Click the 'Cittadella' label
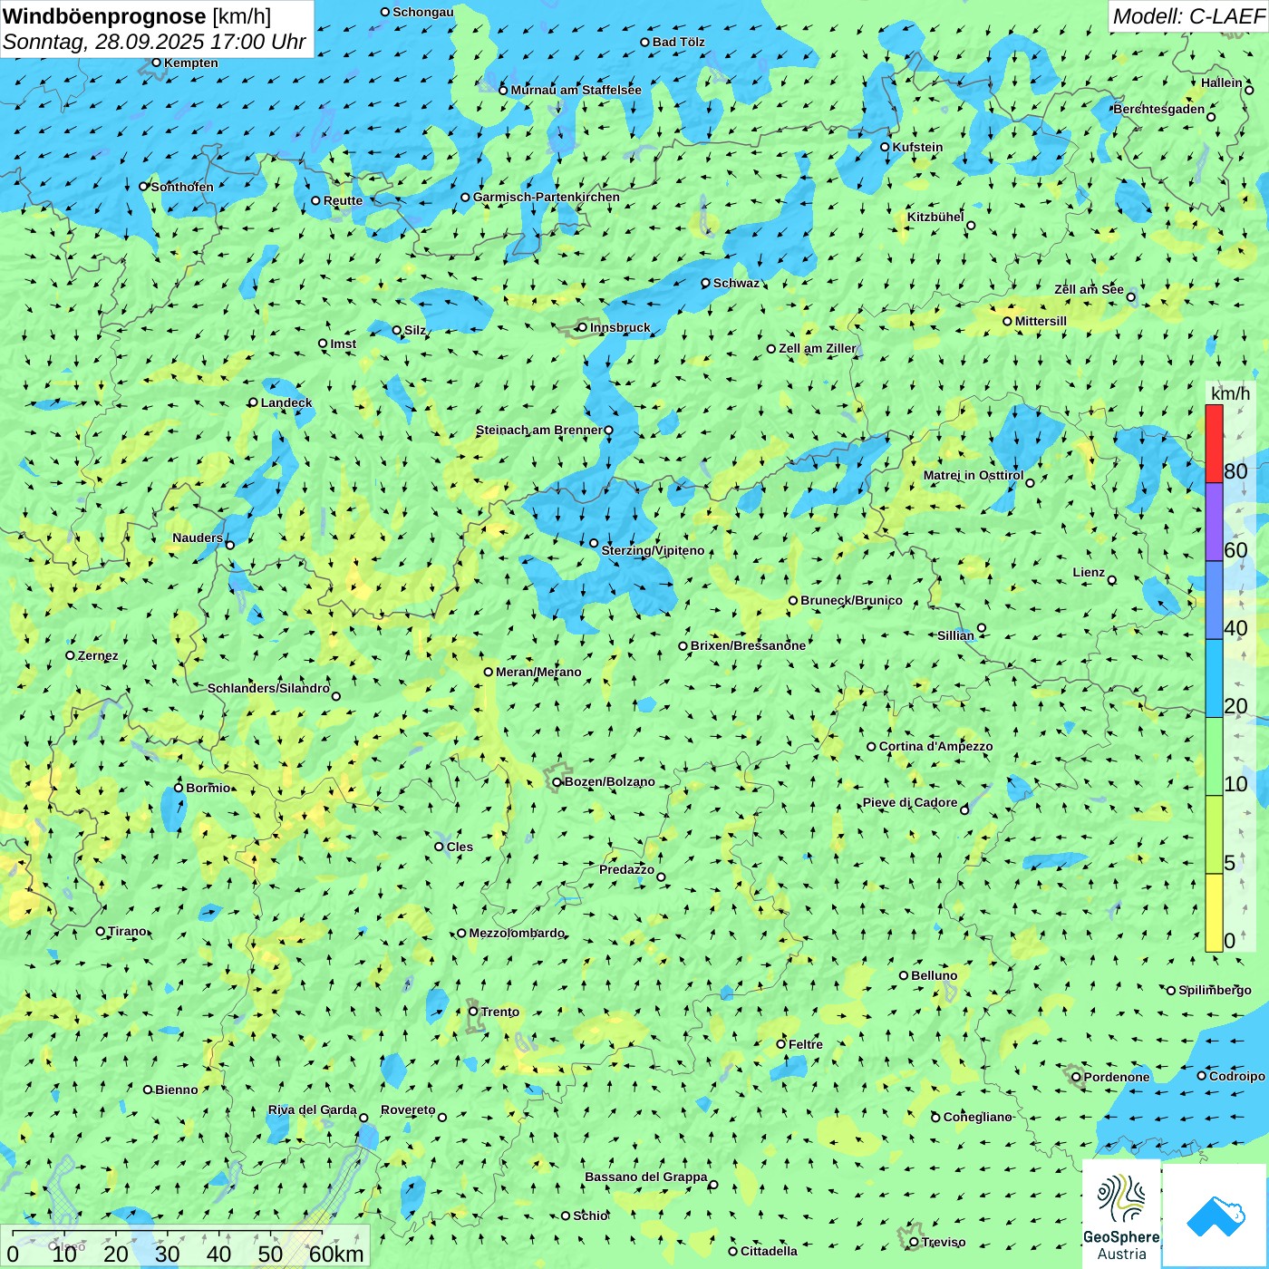The image size is (1269, 1269). tap(769, 1251)
